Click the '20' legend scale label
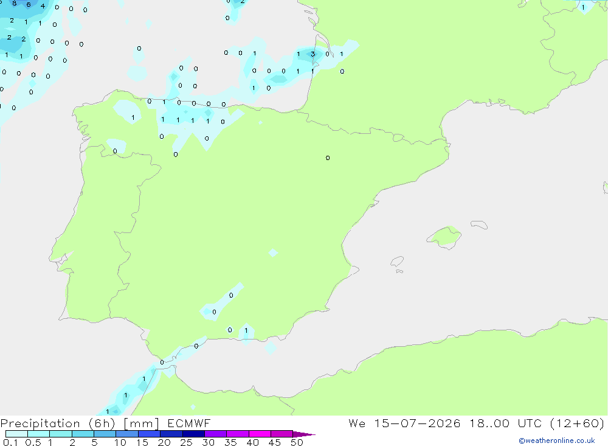Image resolution: width=608 pixels, height=446 pixels. 164,442
